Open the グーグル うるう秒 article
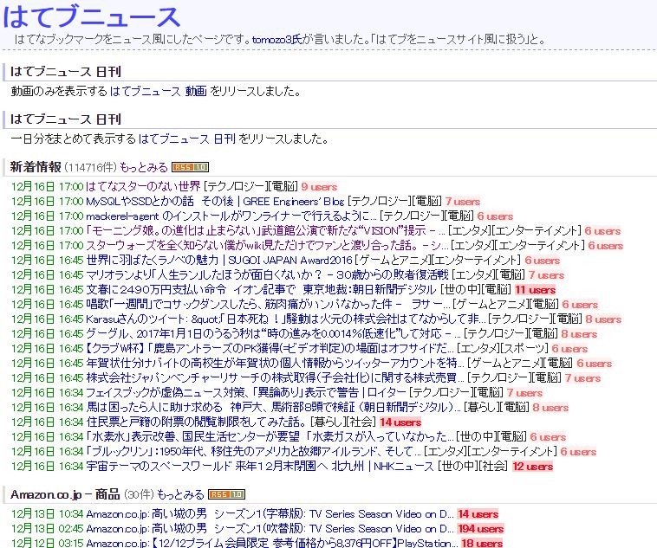This screenshot has height=548, width=657. (x=273, y=333)
